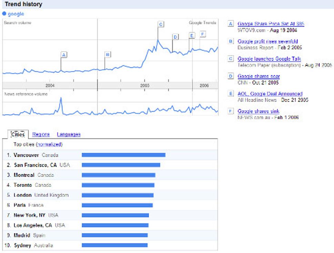The width and height of the screenshot is (334, 253).
Task: Click the 2004 label on the timeline axis
Action: 50,85
